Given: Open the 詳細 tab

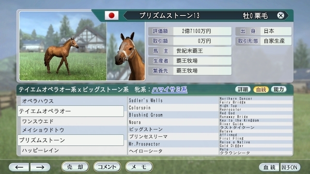Looking at the screenshot, I should [243, 89].
